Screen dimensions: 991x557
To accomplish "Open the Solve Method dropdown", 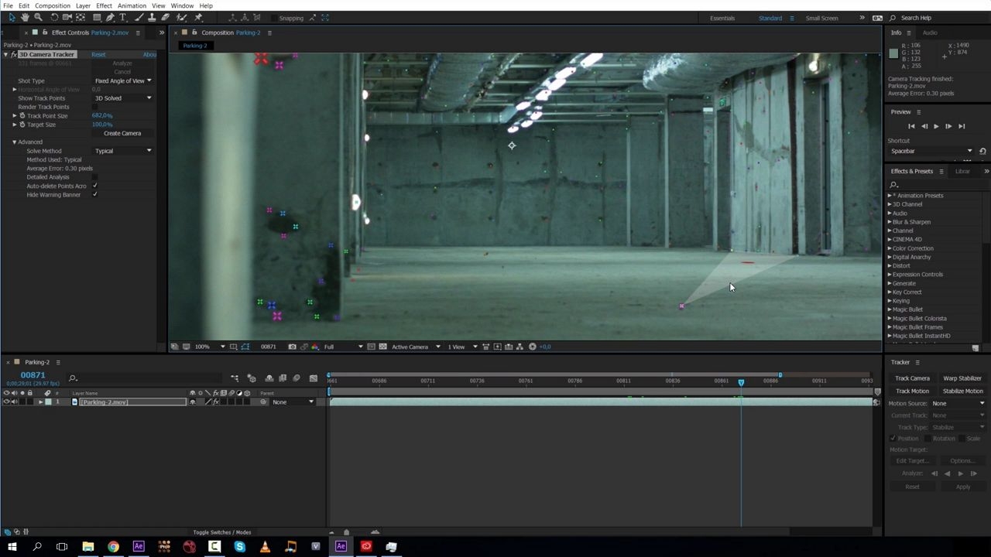I will coord(123,151).
